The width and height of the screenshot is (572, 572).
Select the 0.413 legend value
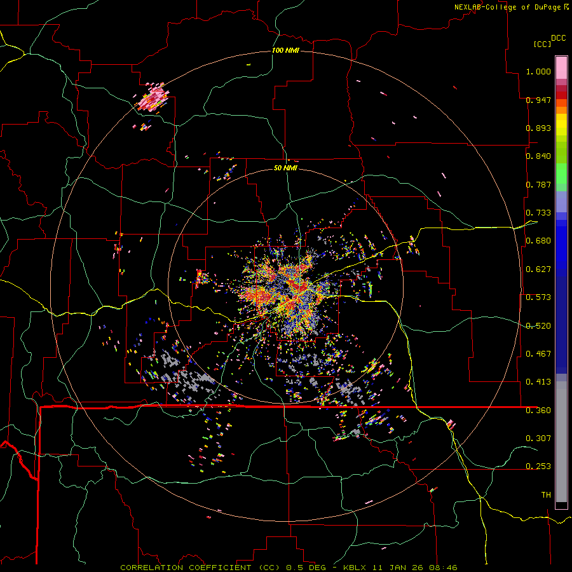[x=538, y=382]
